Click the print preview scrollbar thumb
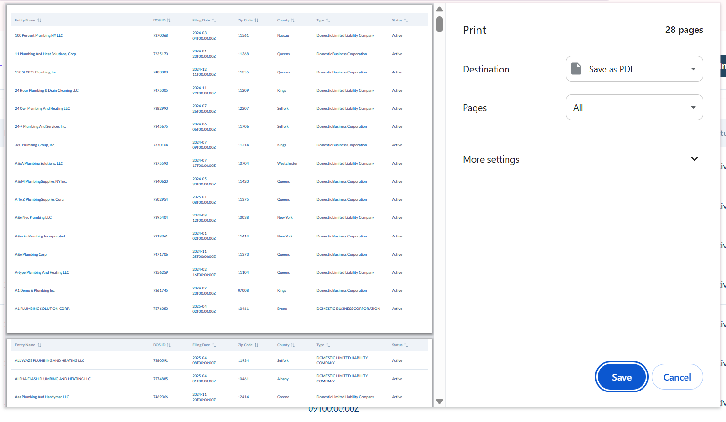 tap(439, 24)
